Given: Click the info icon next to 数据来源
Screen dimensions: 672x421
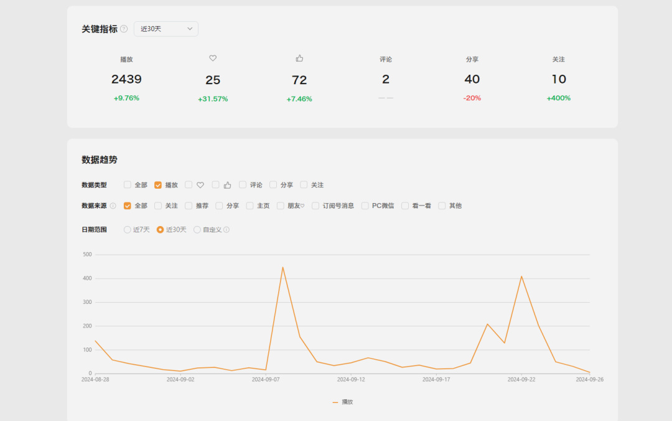Looking at the screenshot, I should coord(113,206).
